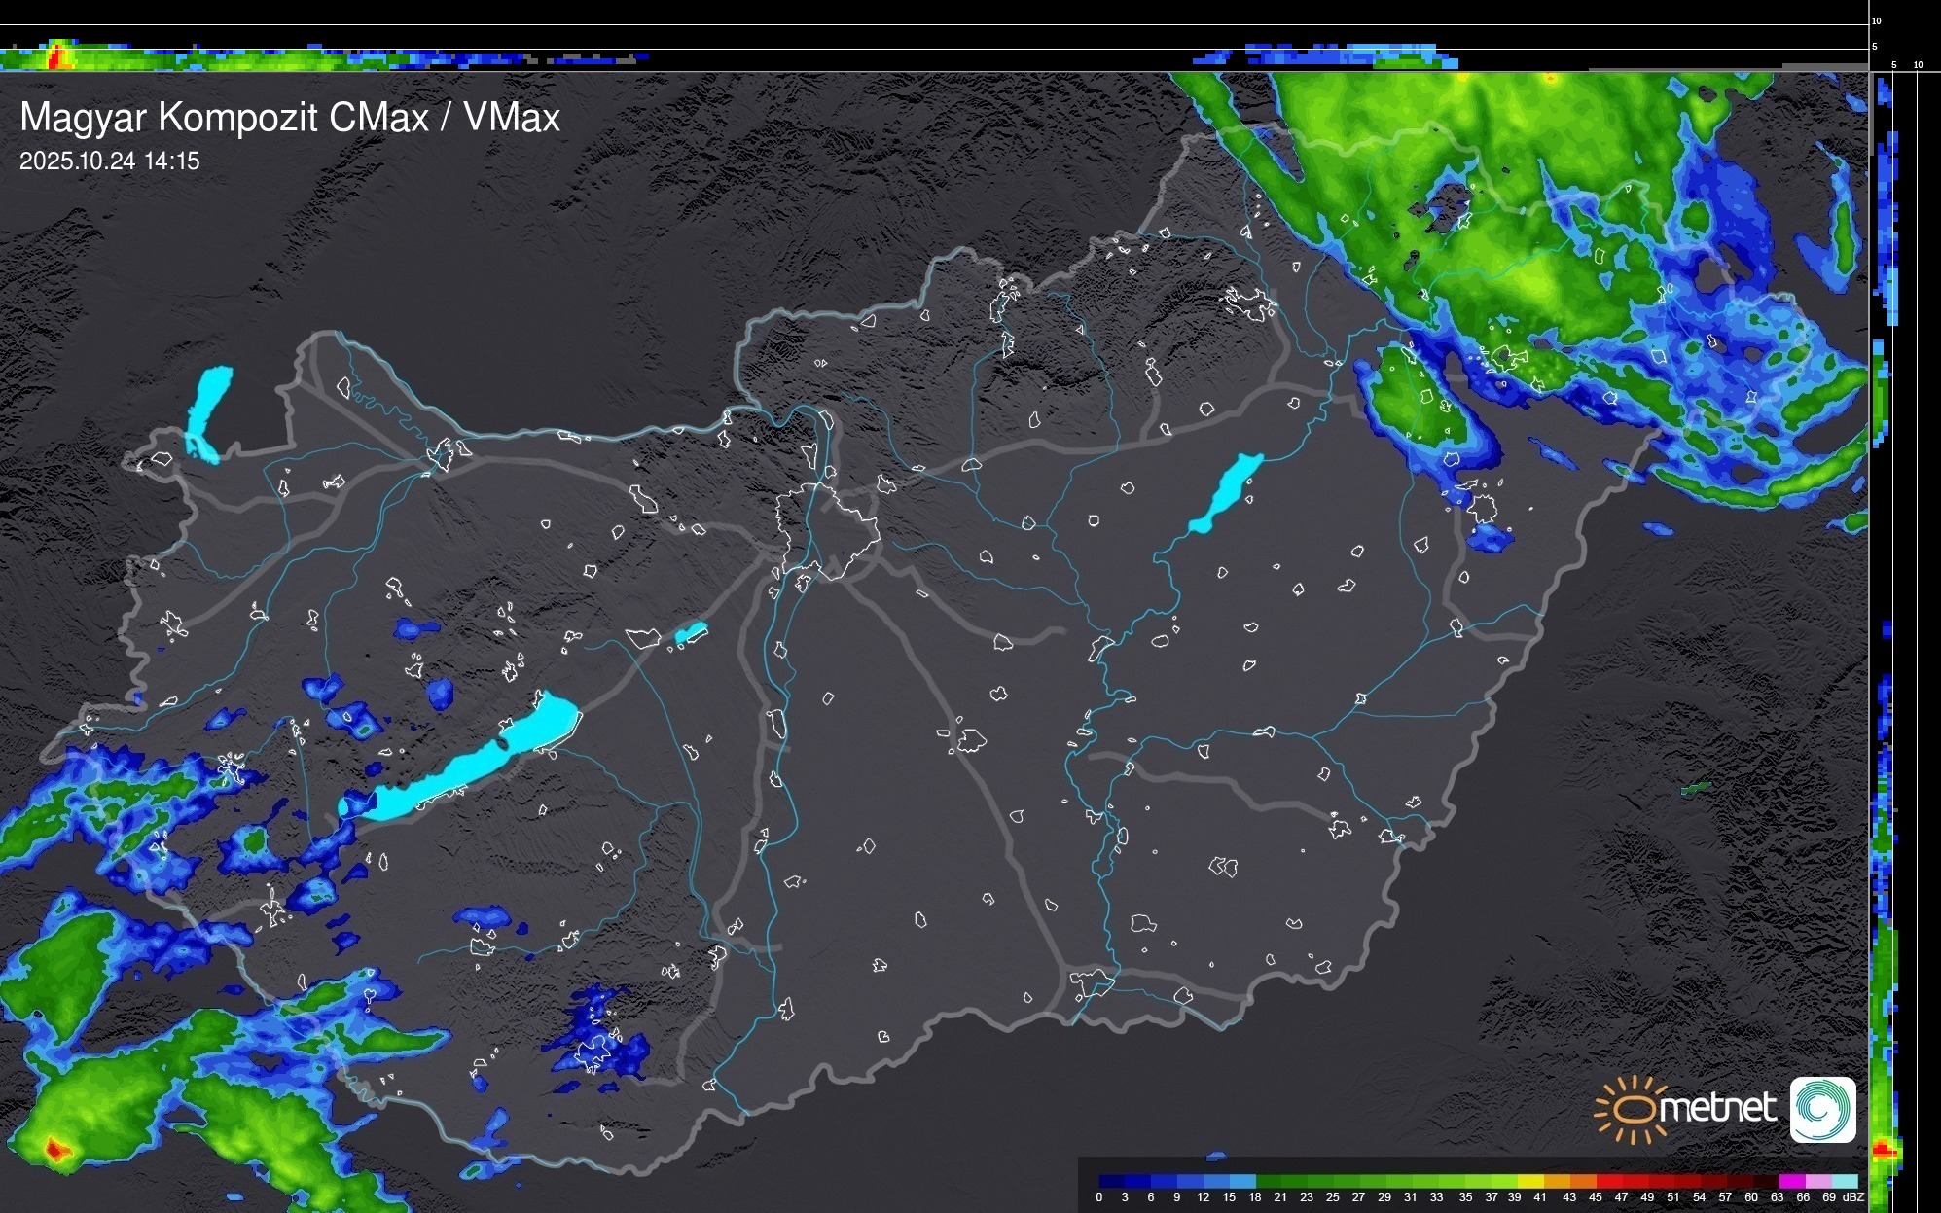The height and width of the screenshot is (1213, 1941).
Task: Select the dark navy 0 dBZ swatch
Action: (x=1111, y=1181)
